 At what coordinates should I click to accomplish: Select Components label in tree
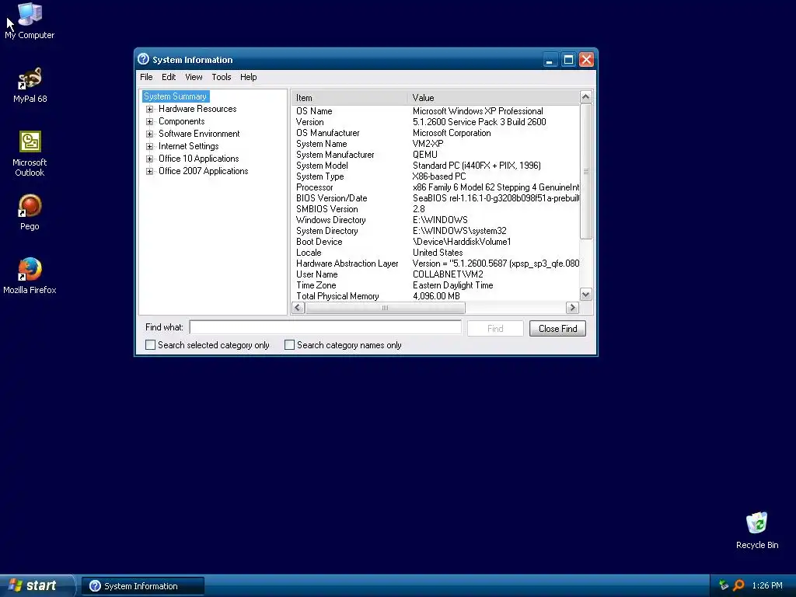181,121
